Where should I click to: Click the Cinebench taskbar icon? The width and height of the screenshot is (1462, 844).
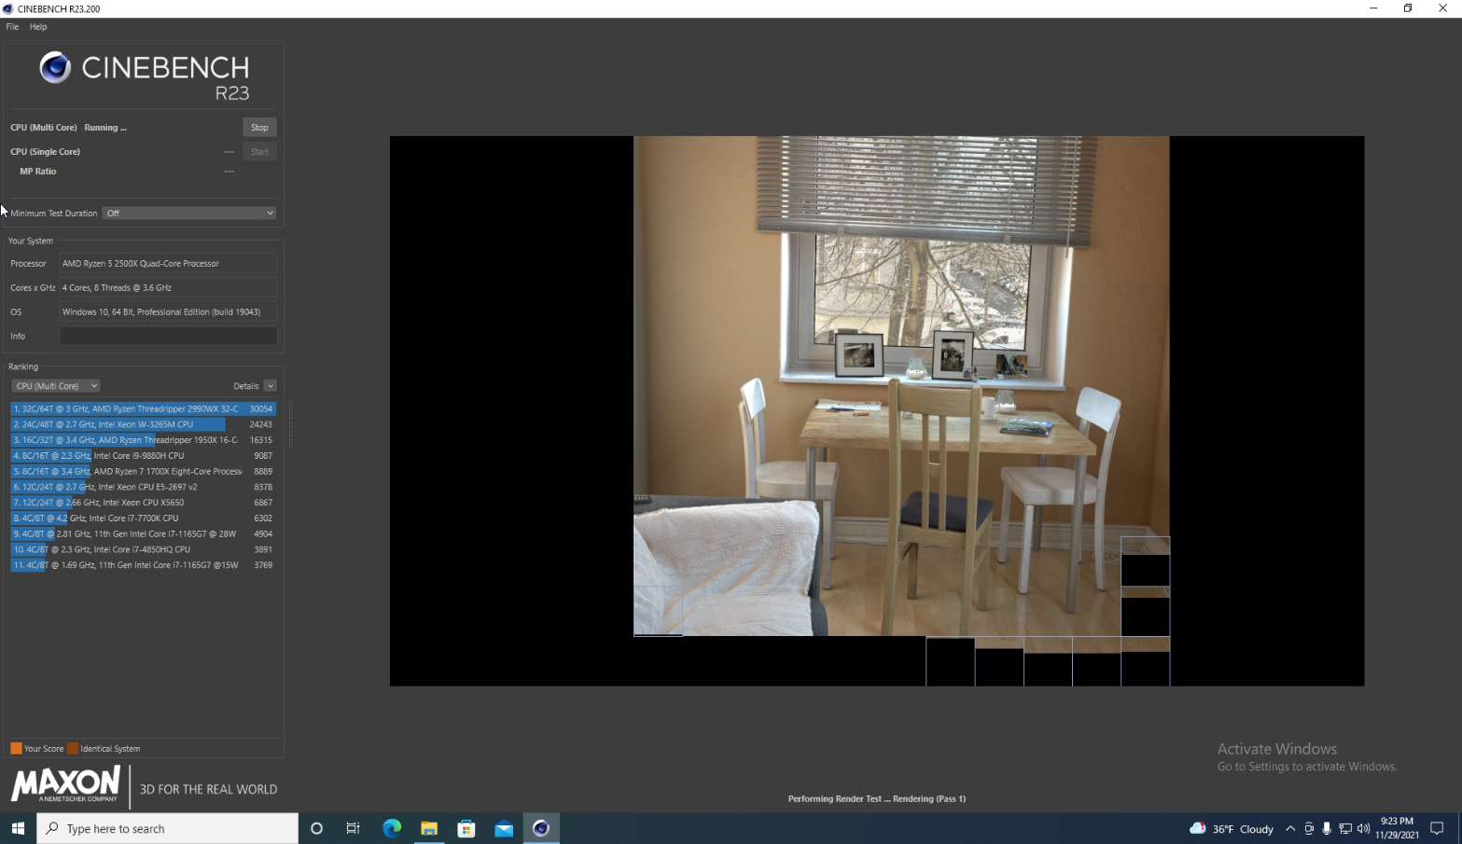coord(541,828)
